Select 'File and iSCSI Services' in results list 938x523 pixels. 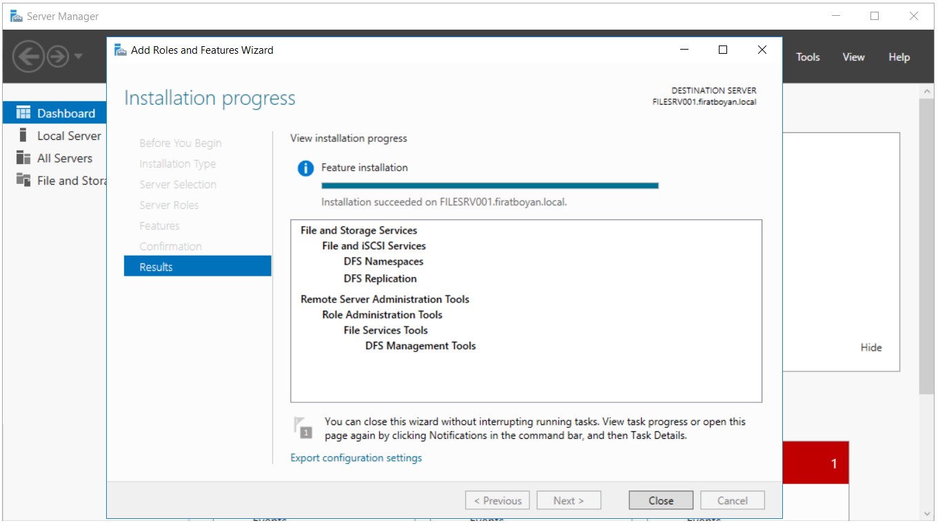pos(374,245)
